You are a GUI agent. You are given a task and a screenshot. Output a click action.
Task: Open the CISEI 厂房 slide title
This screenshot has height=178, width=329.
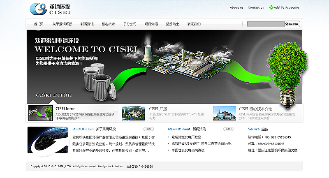tap(158, 109)
